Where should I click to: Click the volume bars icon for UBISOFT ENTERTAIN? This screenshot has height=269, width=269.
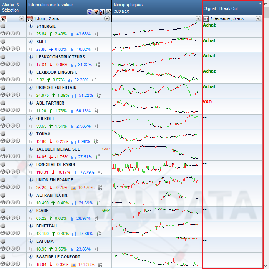pyautogui.click(x=72, y=95)
